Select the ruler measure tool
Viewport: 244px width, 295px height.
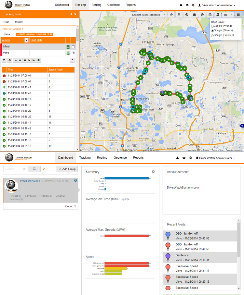(226, 15)
